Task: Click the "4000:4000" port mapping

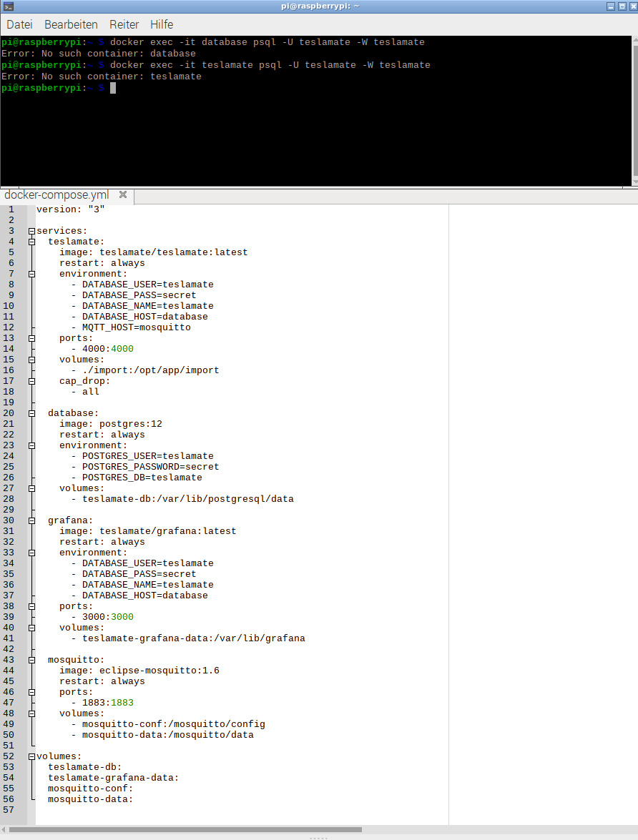Action: tap(108, 349)
